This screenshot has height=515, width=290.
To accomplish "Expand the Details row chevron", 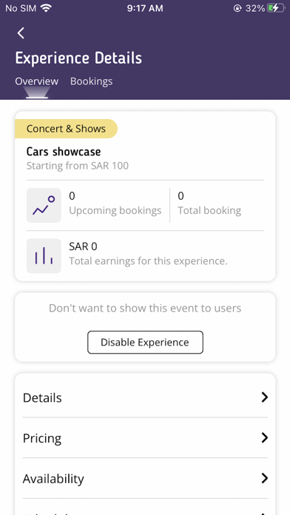I will (264, 397).
